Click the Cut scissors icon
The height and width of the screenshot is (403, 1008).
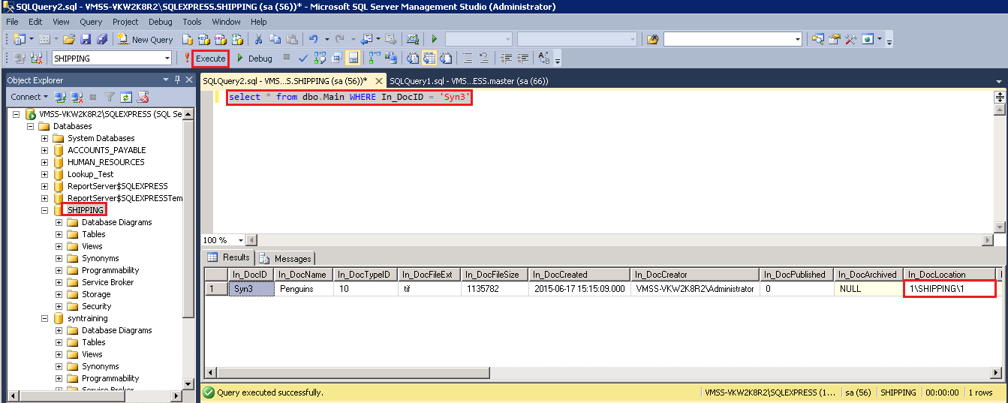click(257, 39)
